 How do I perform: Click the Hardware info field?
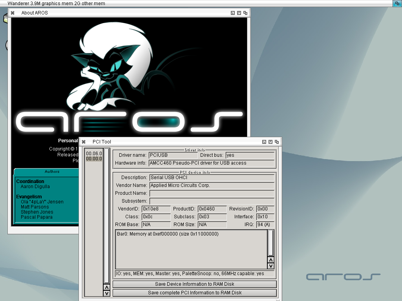212,163
